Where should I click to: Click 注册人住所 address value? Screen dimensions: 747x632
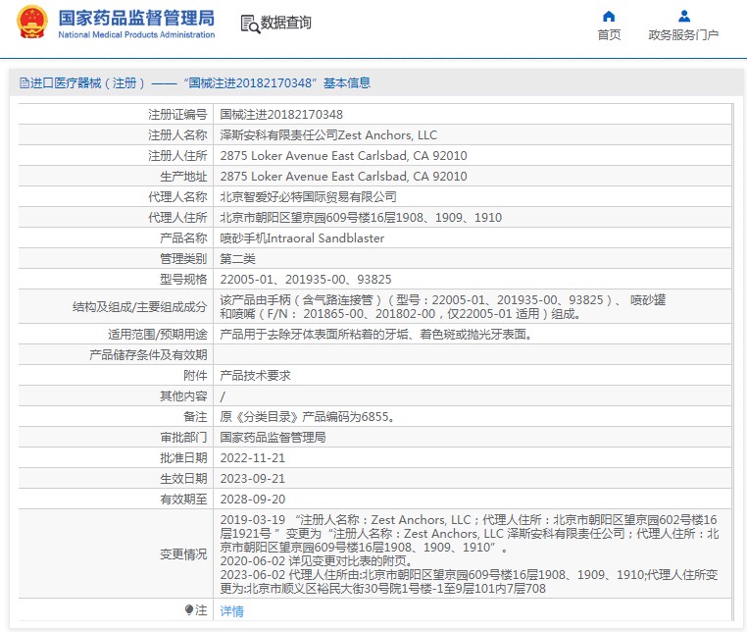343,155
